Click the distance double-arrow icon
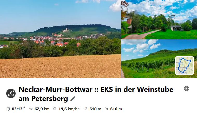This screenshot has width=197, height=114. [31, 109]
